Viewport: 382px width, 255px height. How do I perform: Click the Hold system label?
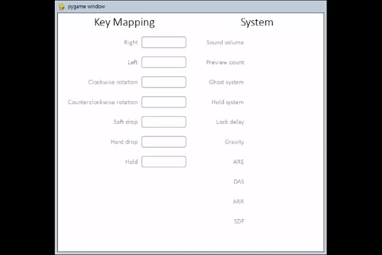pos(227,102)
